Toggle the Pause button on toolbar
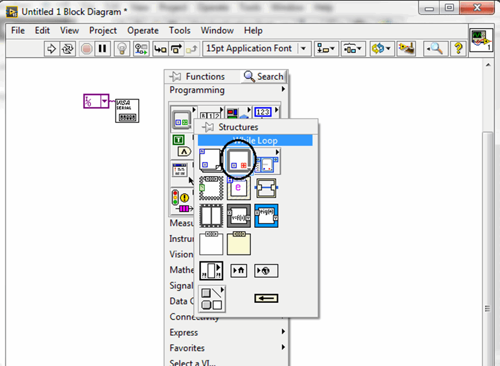This screenshot has width=500, height=366. 102,48
